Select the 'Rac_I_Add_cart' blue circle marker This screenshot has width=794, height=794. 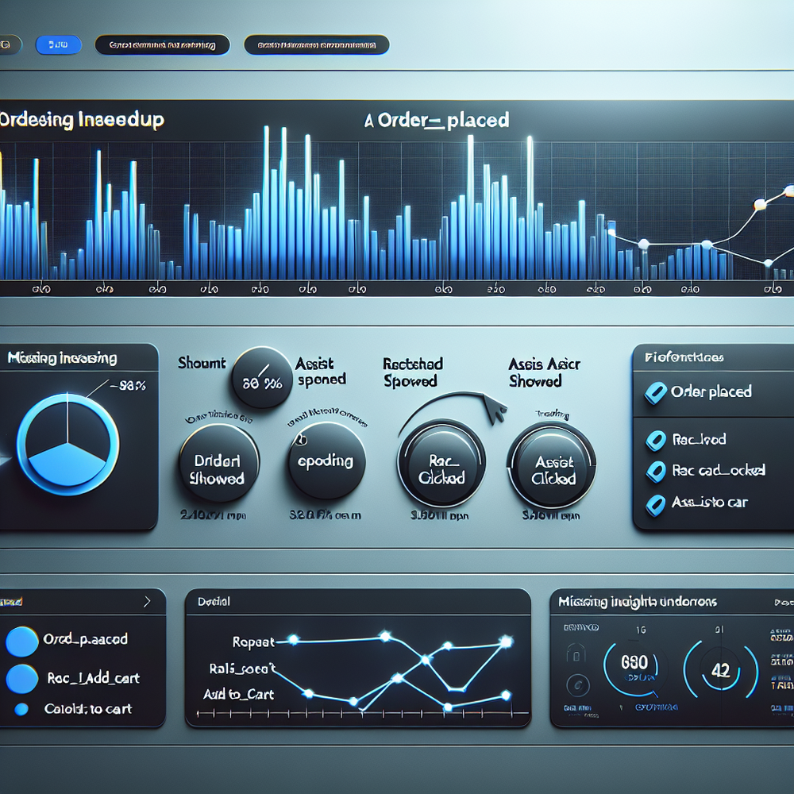point(22,679)
